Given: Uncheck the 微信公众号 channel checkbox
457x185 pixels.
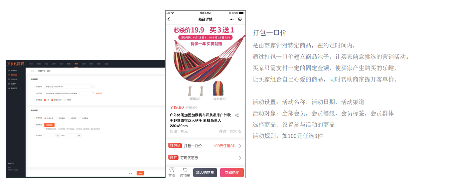Looking at the screenshot, I should [52, 100].
